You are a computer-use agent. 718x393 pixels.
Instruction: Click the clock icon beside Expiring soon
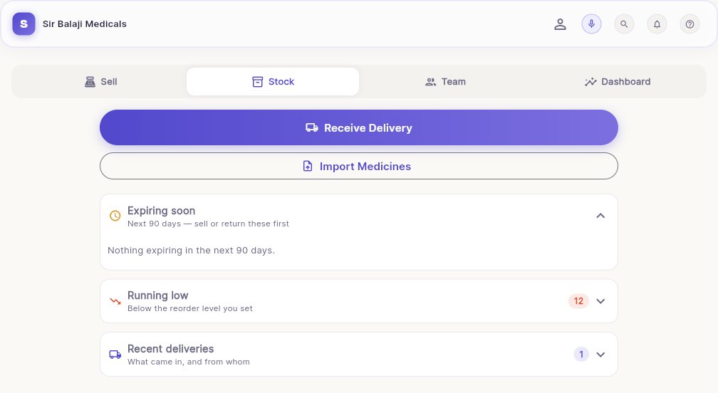tap(115, 216)
